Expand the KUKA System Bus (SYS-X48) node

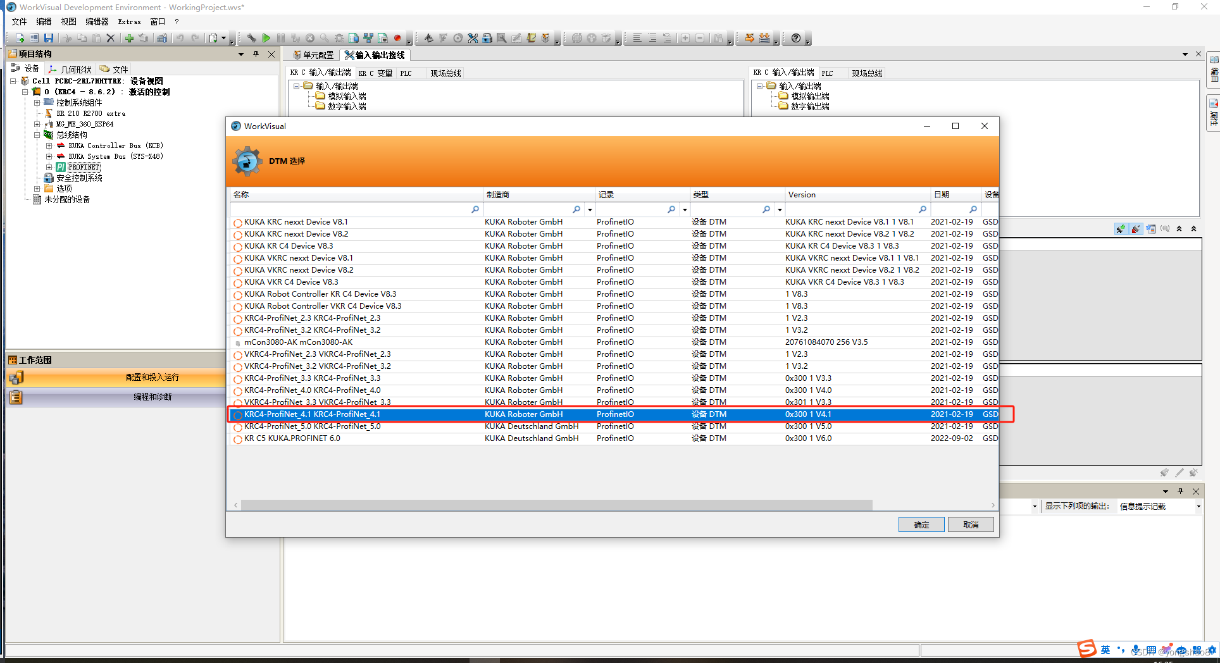click(49, 156)
